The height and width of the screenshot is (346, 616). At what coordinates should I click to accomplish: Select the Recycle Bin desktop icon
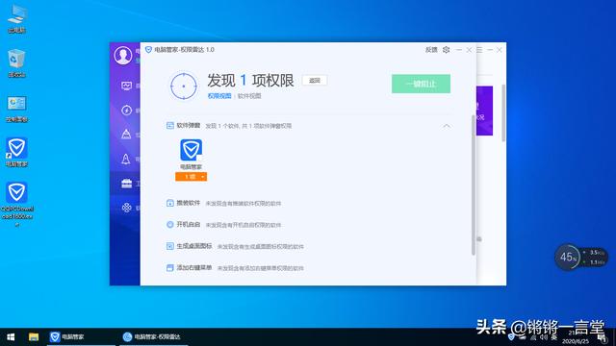point(17,63)
